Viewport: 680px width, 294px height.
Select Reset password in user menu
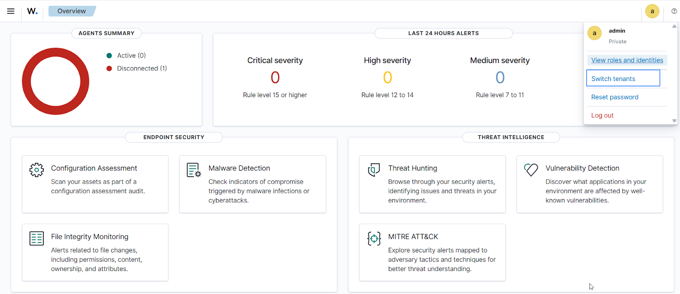[615, 97]
